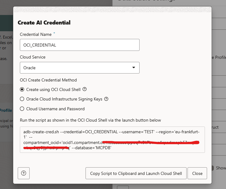This screenshot has height=189, width=226.
Task: Choose Cloud Username and Password option
Action: (22, 109)
